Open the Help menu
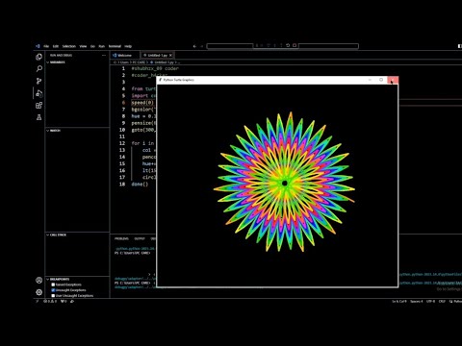The height and width of the screenshot is (346, 462). 128,46
